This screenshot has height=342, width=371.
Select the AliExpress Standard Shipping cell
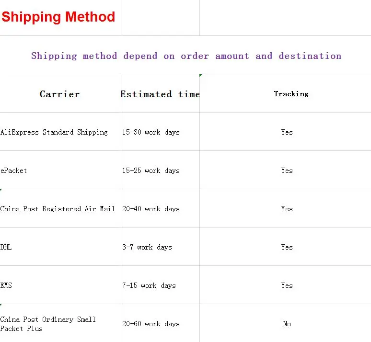[54, 132]
